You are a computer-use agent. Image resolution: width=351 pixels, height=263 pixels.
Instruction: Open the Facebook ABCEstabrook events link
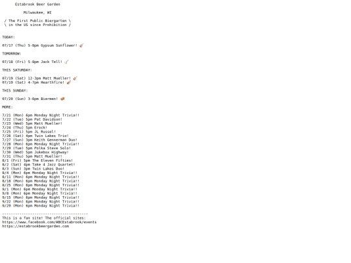point(49,222)
